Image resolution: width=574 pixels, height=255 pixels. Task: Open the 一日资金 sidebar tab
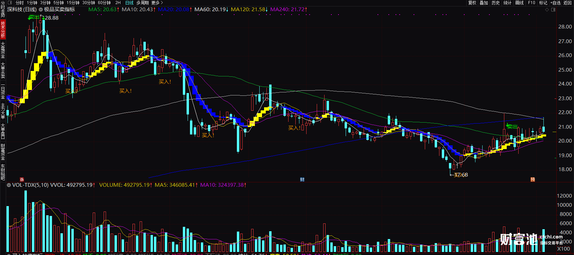point(3,91)
